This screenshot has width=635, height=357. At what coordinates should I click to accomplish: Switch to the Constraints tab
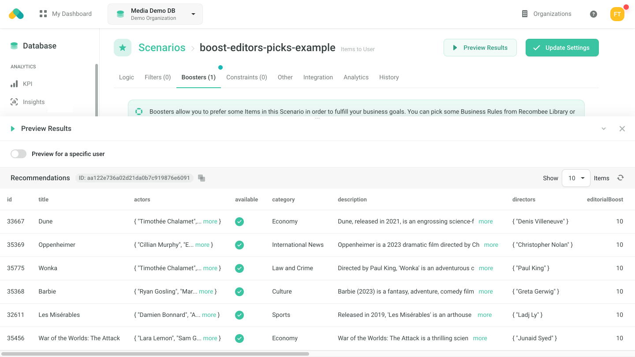point(247,77)
